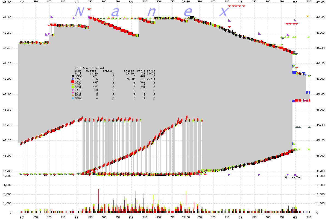This screenshot has width=328, height=219.
Task: Click the brown EDGE legend diamond
Action: pos(73,96)
